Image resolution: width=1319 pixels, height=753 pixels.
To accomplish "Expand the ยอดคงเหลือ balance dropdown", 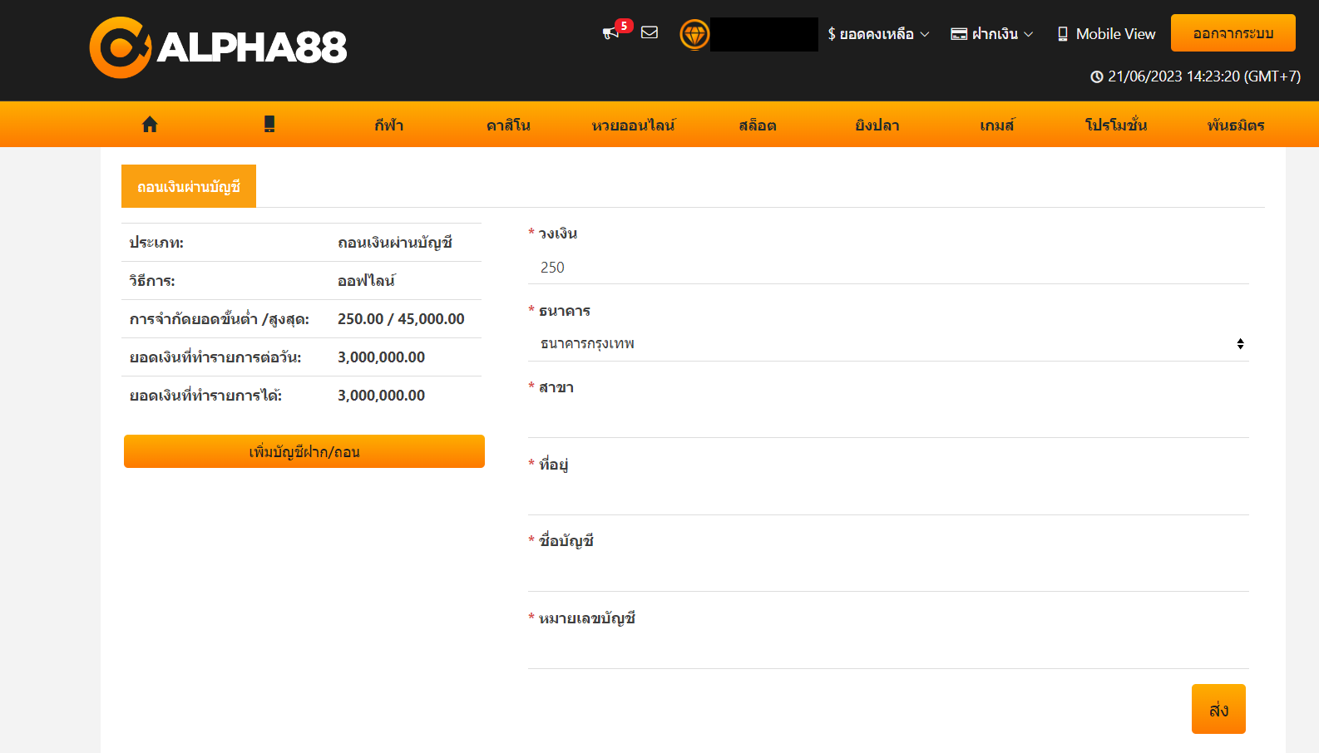I will 878,34.
